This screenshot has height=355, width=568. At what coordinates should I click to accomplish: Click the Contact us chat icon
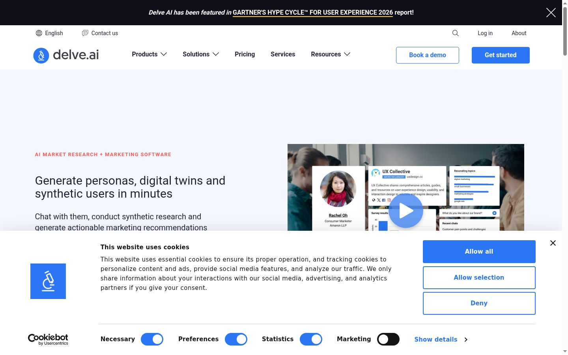(85, 33)
